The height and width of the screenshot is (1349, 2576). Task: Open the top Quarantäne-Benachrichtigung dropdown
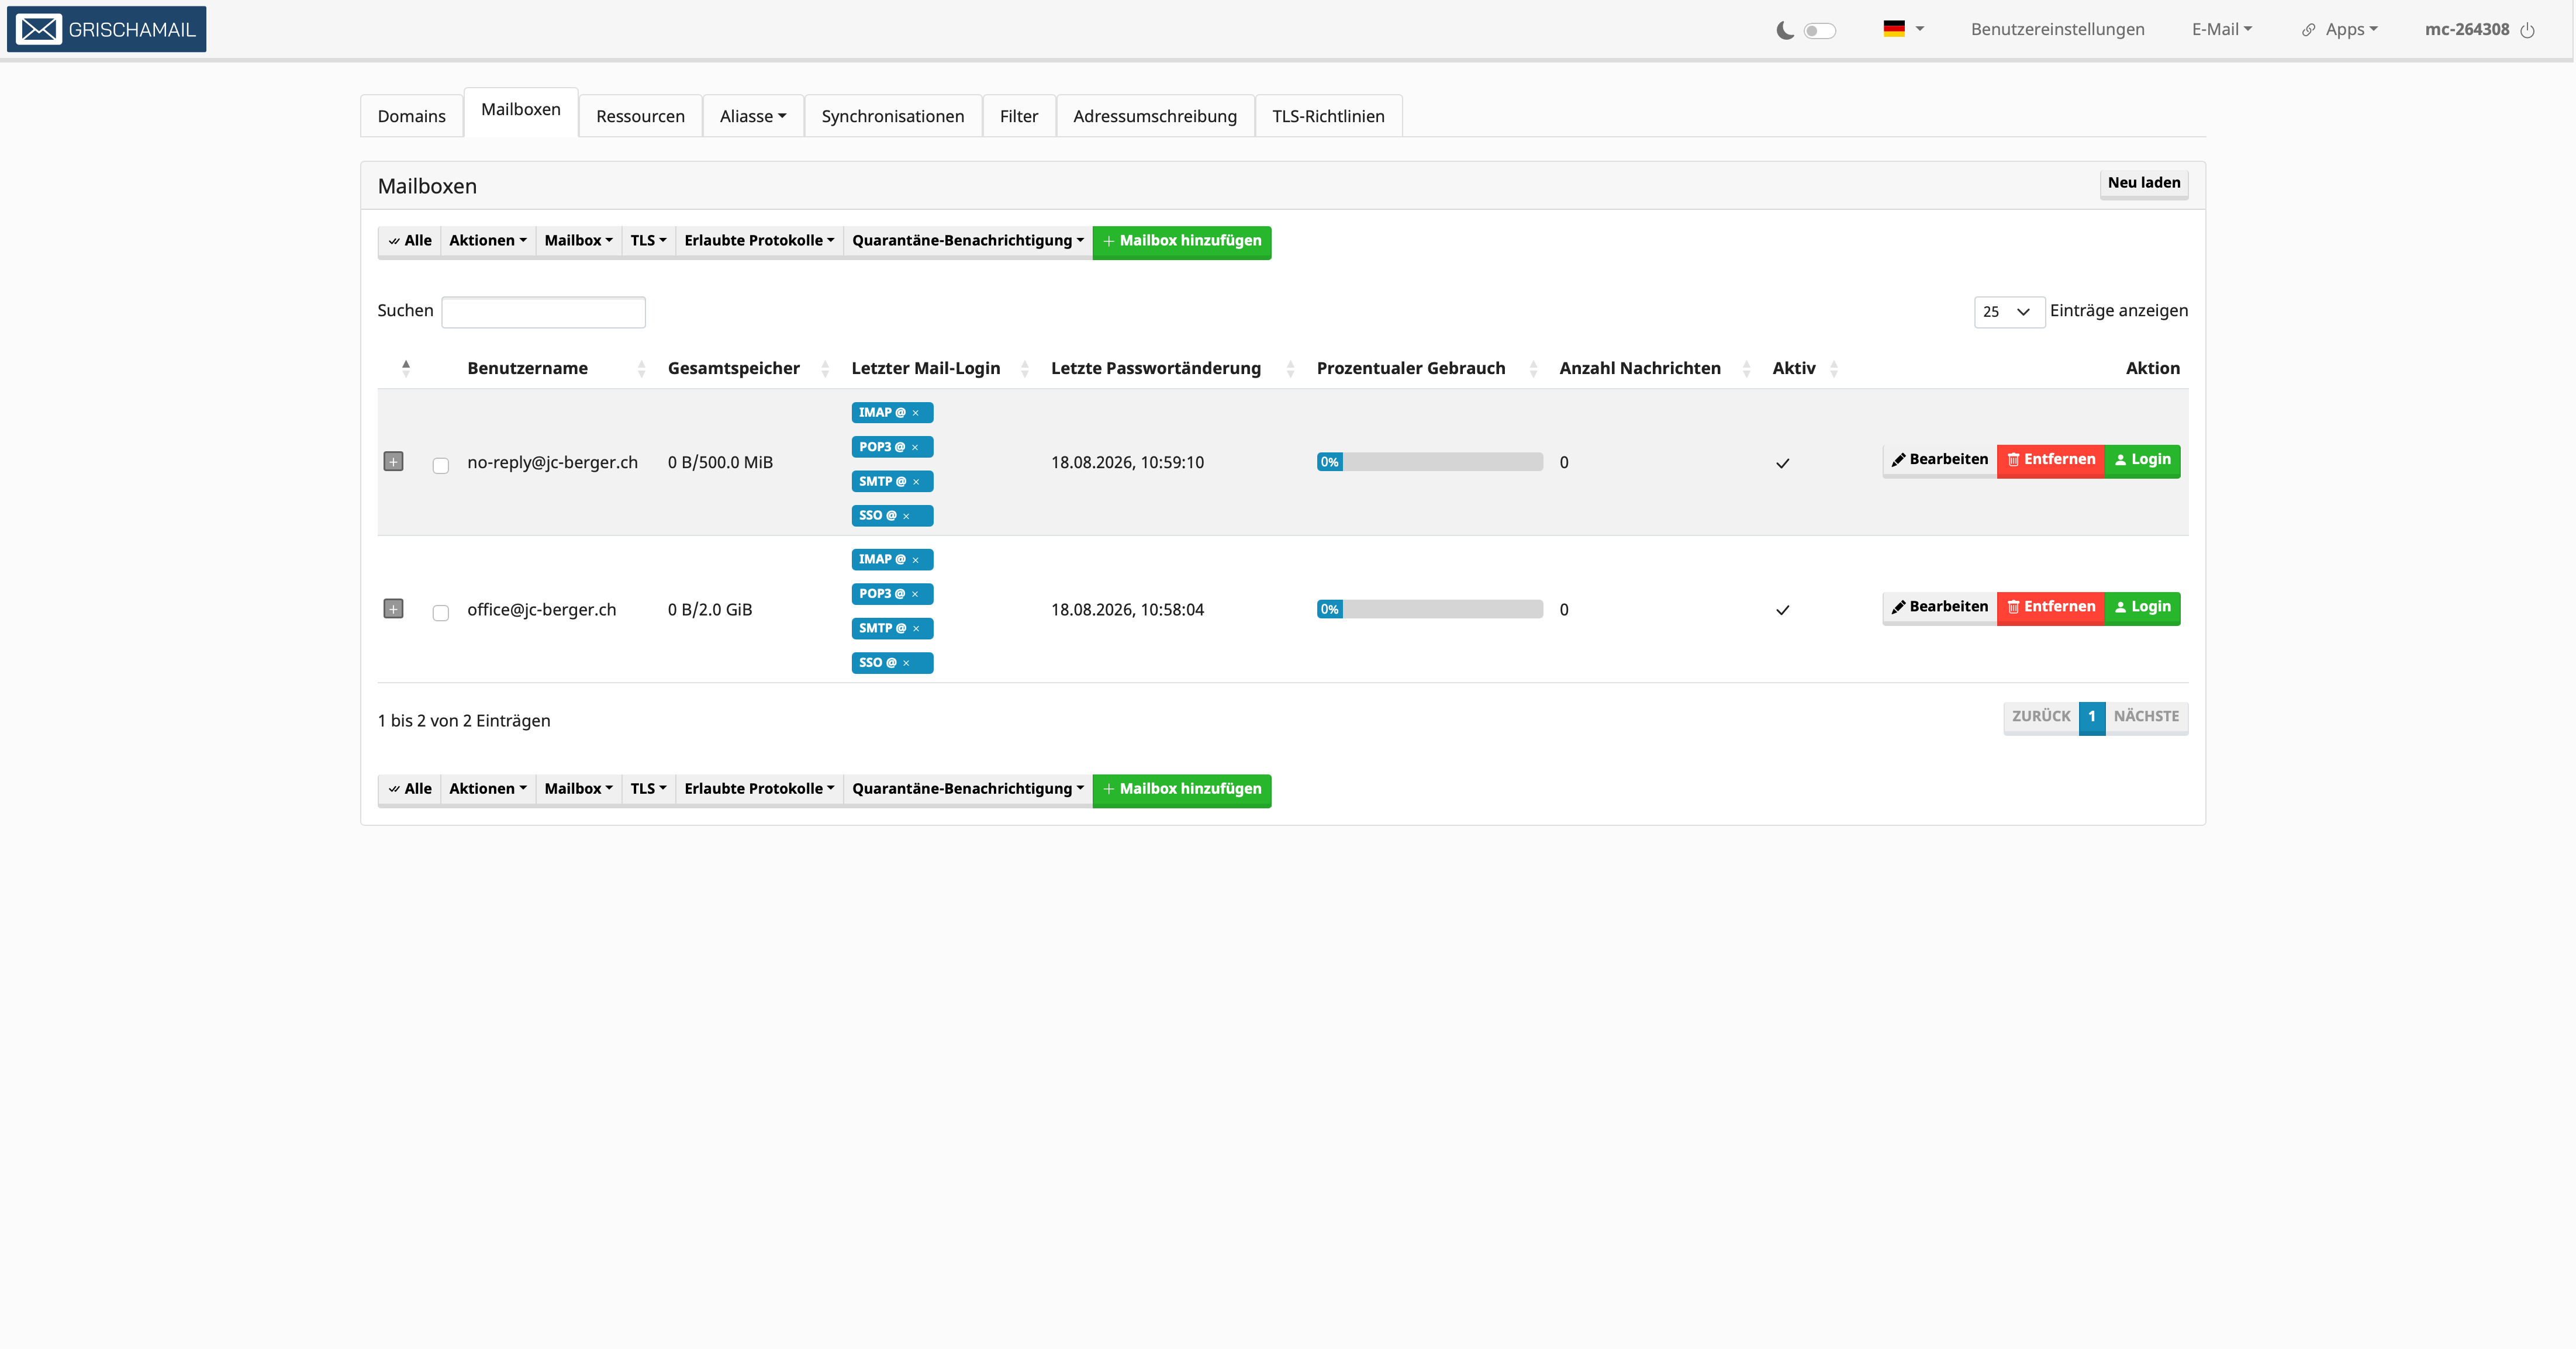(x=968, y=241)
